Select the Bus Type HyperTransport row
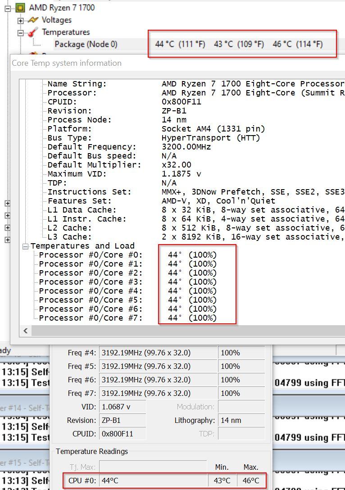345x490 pixels. click(x=154, y=138)
